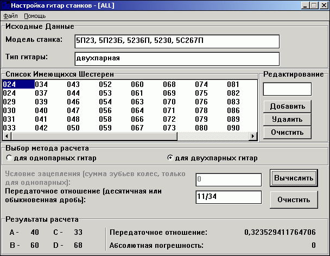Click the B gear result value 60
The height and width of the screenshot is (256, 330).
tap(35, 245)
